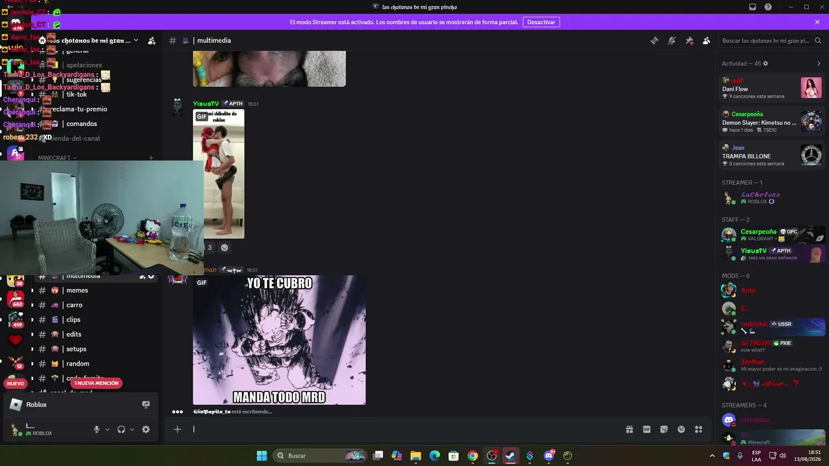Select member ZerMan in MODS list
Screen dimensions: 829x466
(x=771, y=365)
